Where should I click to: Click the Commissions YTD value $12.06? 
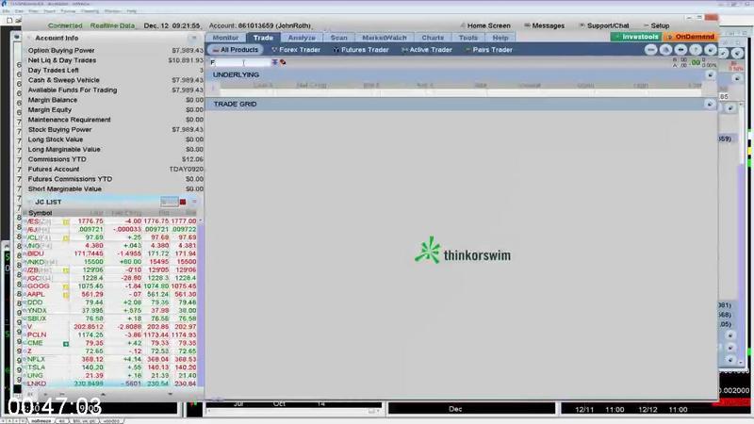pos(192,159)
